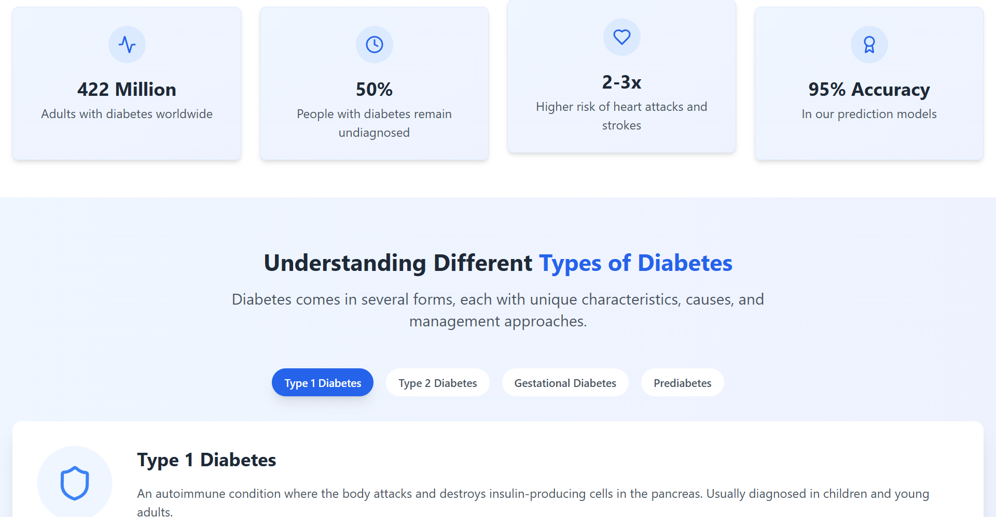Open the Gestational Diabetes tab
This screenshot has height=517, width=996.
click(565, 382)
